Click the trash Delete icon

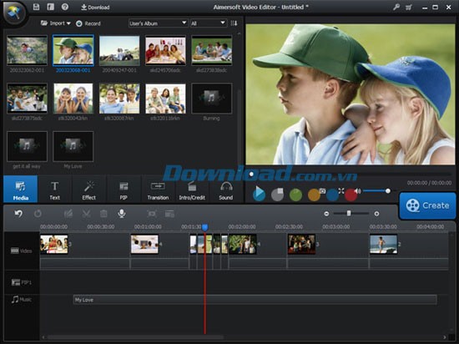(x=103, y=214)
